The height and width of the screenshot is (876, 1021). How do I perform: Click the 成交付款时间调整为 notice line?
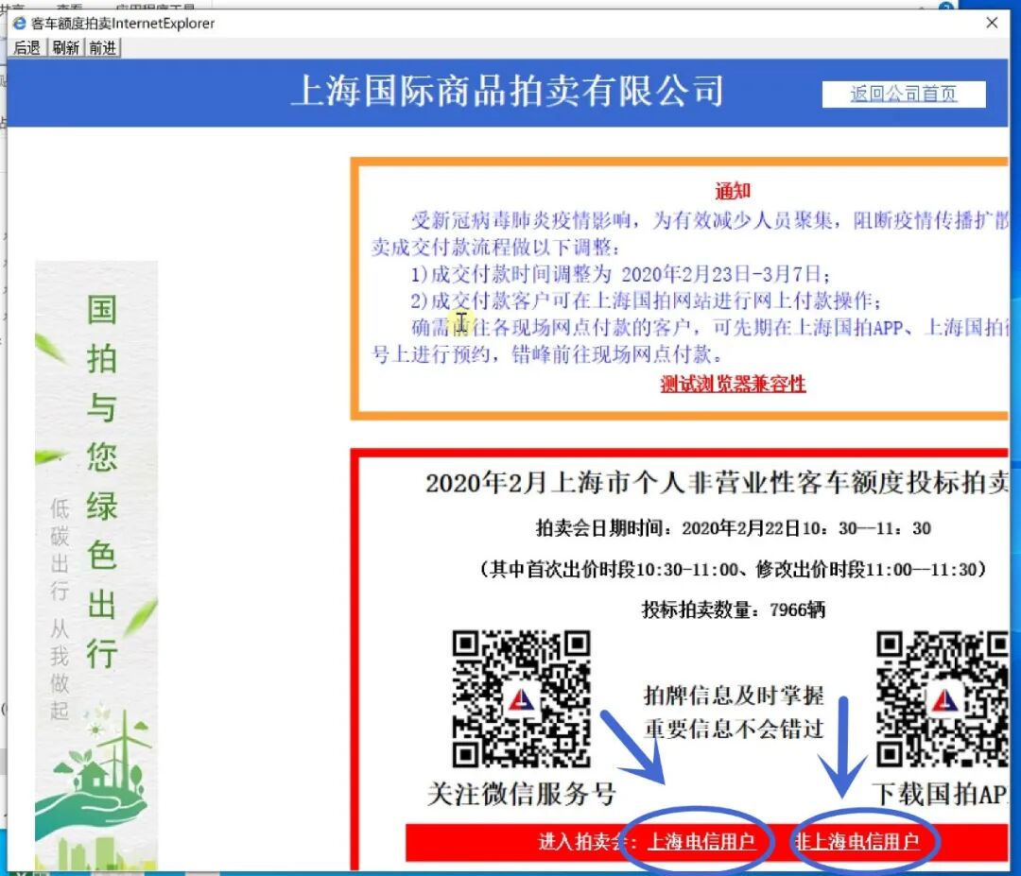coord(620,274)
